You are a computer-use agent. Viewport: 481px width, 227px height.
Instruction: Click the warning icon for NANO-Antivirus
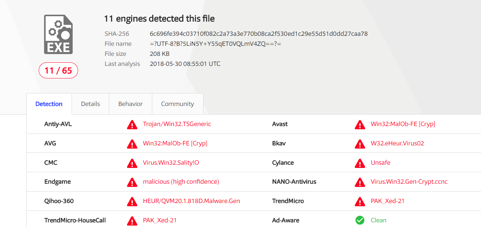360,182
